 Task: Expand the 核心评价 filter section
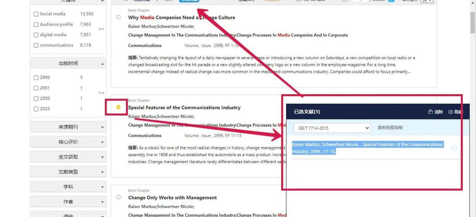[x=68, y=142]
